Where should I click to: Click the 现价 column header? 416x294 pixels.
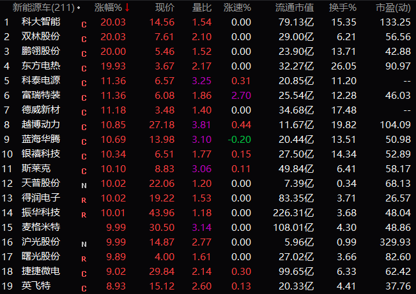[x=165, y=8]
